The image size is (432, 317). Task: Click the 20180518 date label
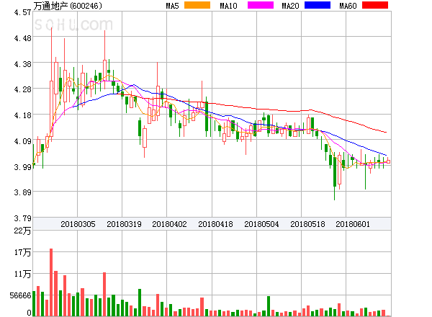click(x=307, y=224)
